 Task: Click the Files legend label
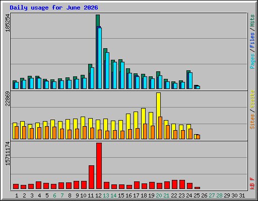[252, 40]
